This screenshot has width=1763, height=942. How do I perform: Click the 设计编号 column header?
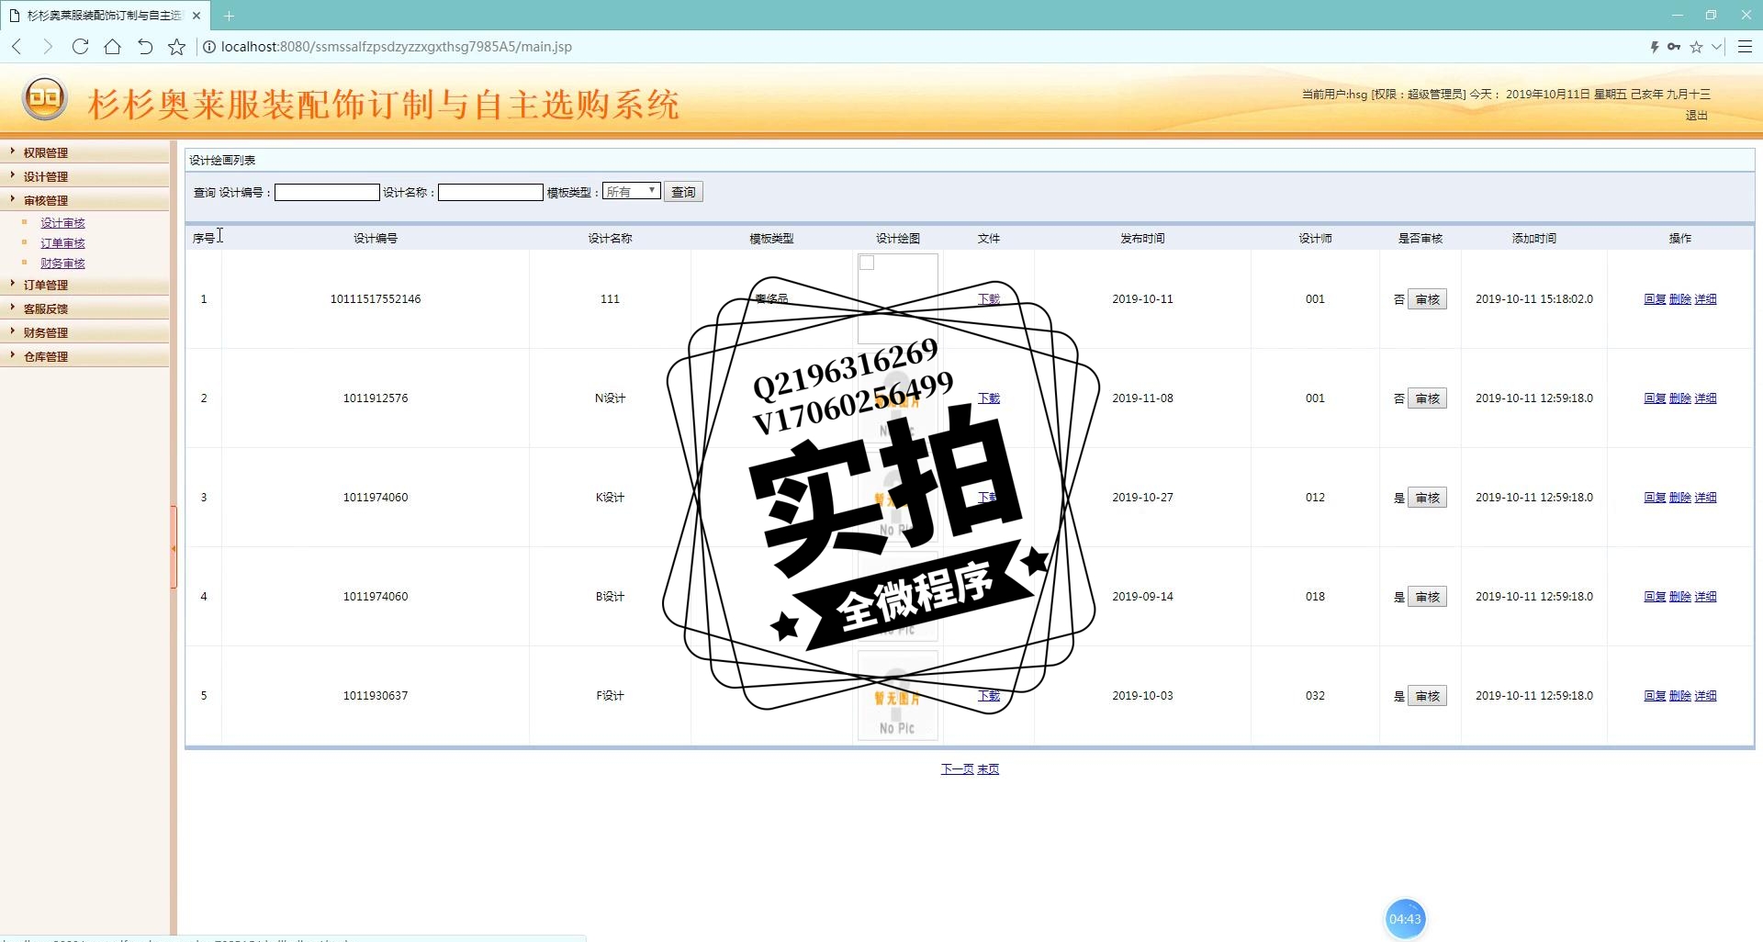pos(376,239)
